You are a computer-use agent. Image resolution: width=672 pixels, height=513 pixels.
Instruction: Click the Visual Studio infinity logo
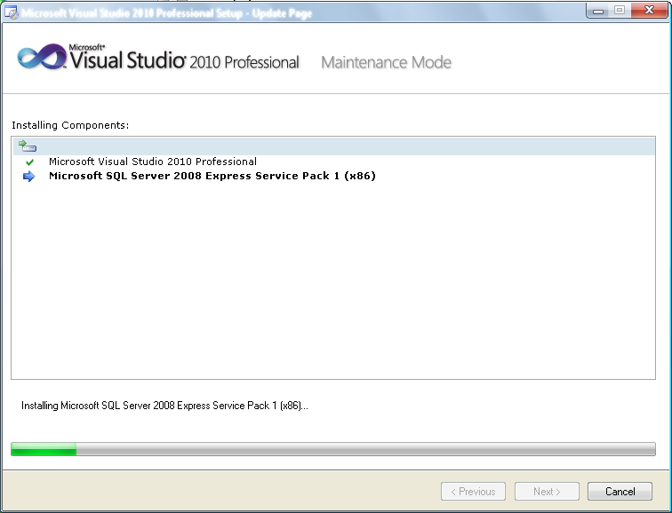[x=42, y=56]
